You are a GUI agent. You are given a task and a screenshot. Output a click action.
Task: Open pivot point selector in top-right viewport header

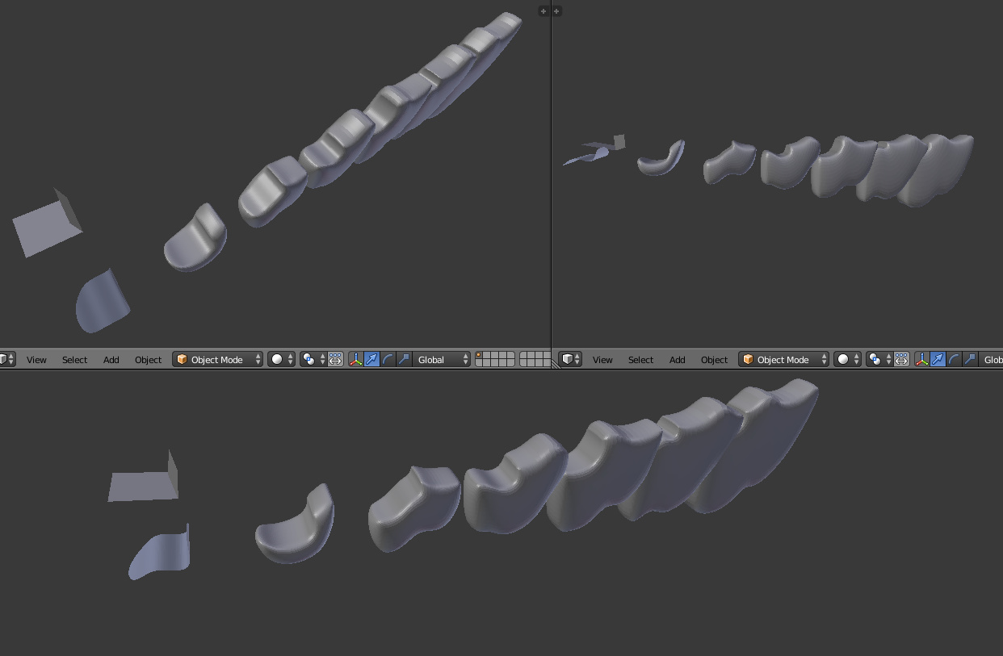tap(879, 360)
